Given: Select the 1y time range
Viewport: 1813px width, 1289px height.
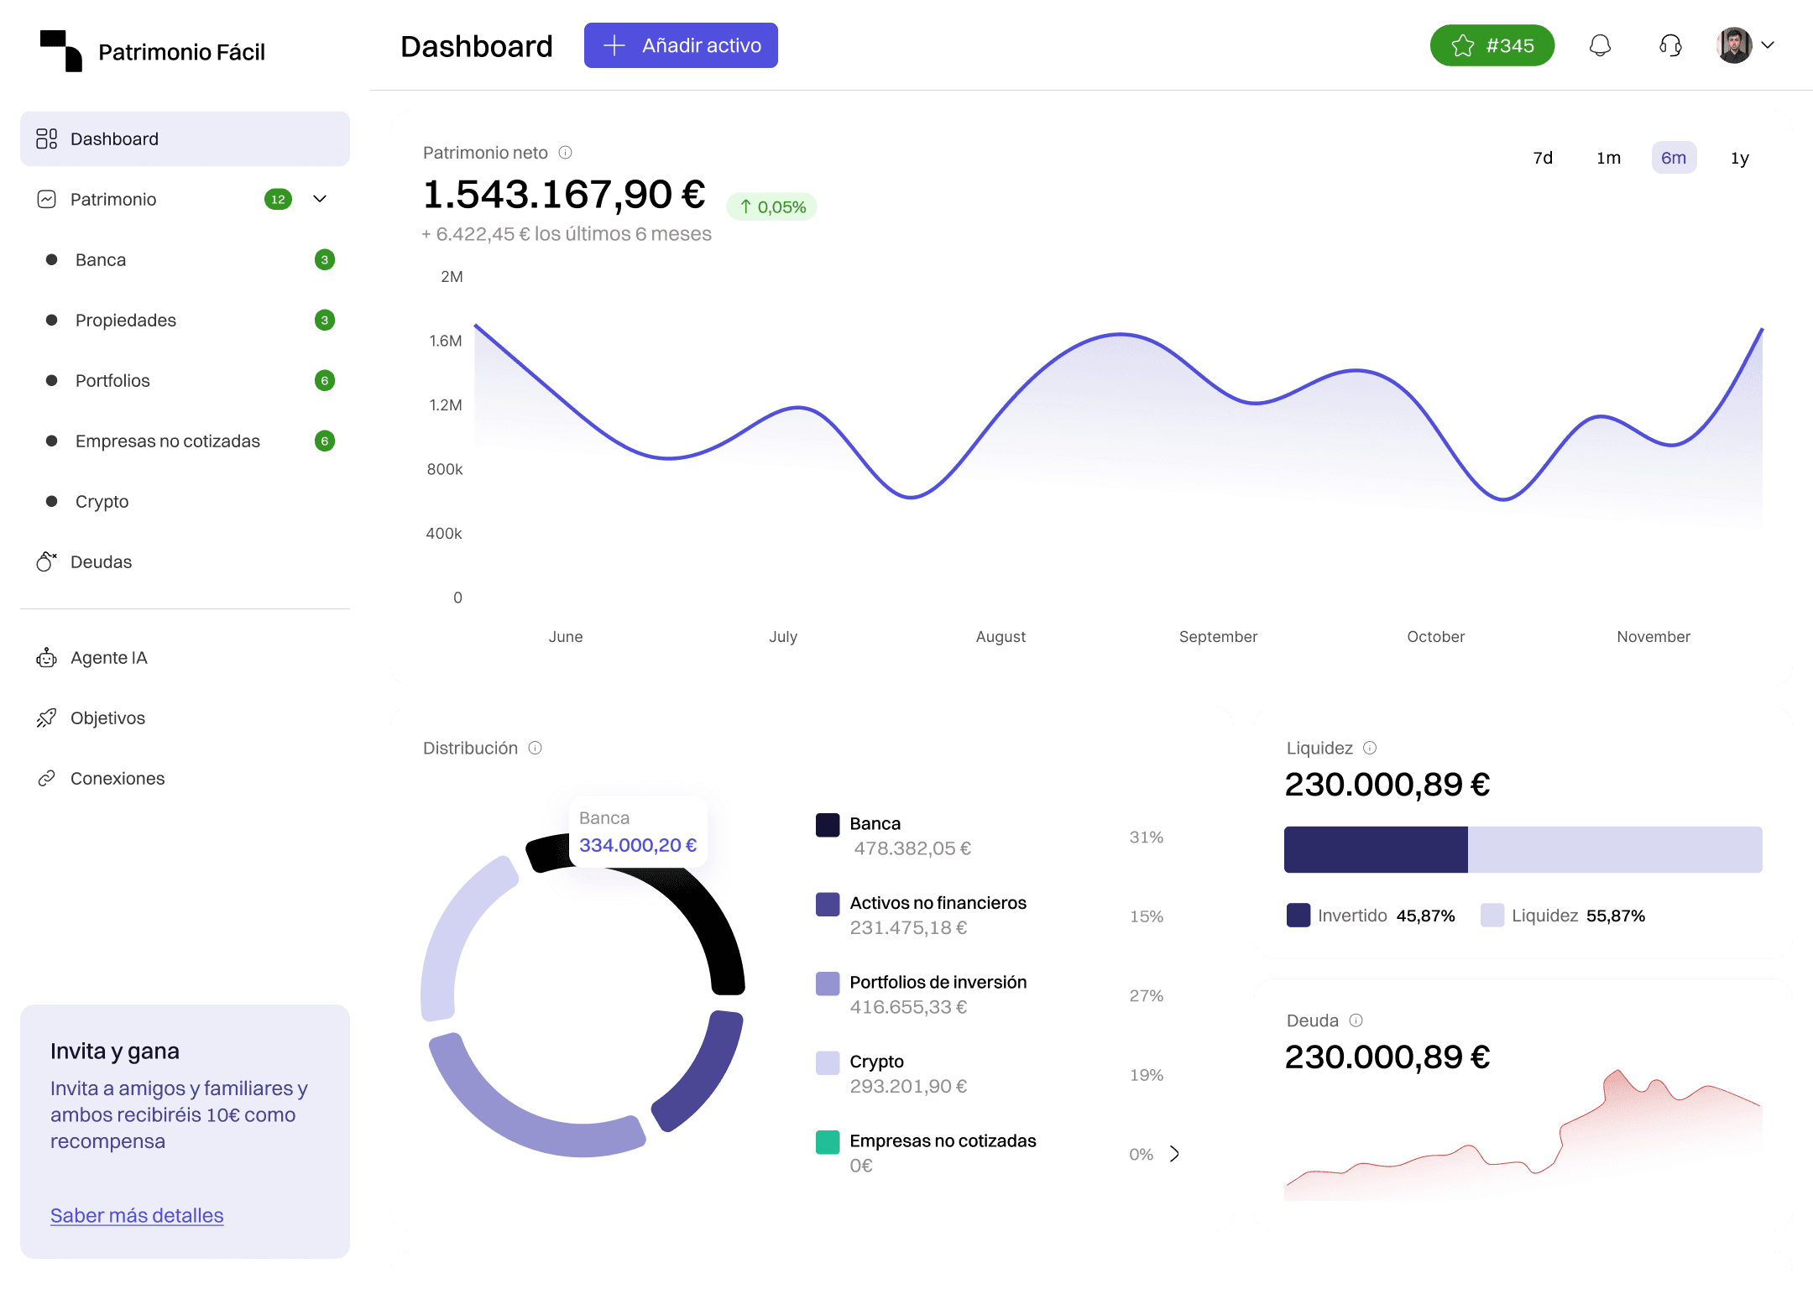Looking at the screenshot, I should 1738,157.
